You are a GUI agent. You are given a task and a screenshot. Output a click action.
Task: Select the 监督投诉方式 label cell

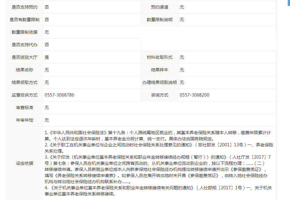click(24, 95)
